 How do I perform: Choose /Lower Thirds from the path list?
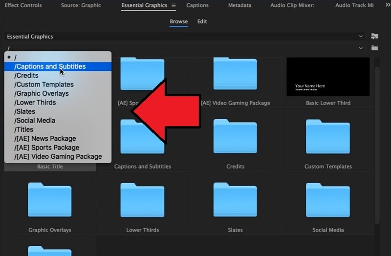pos(58,103)
